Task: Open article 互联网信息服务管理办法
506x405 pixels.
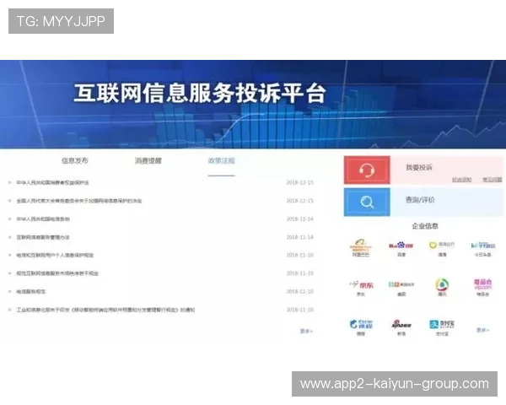Action: click(x=43, y=237)
